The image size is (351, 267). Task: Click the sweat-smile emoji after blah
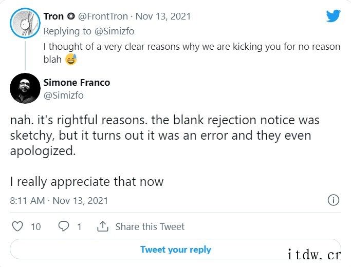tap(71, 59)
